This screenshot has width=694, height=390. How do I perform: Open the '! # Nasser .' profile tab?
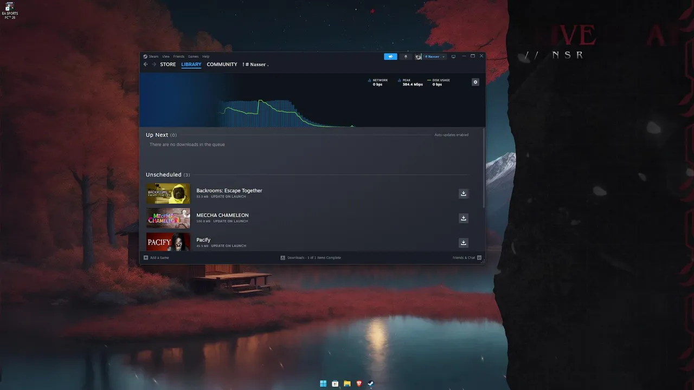(x=255, y=64)
